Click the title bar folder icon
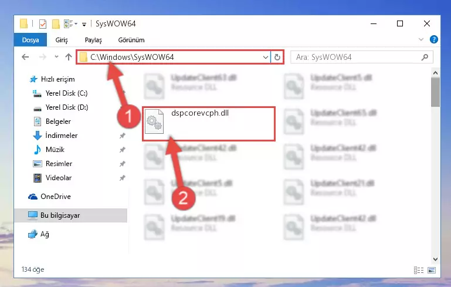The height and width of the screenshot is (287, 451). pyautogui.click(x=24, y=23)
